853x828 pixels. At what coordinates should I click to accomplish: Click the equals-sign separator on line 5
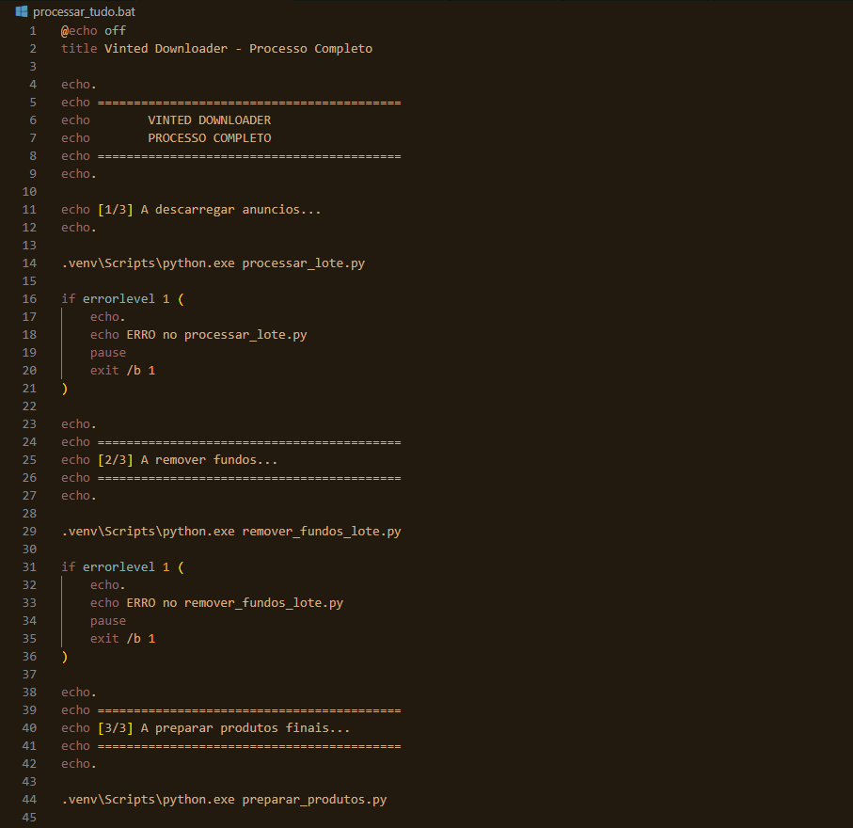click(x=249, y=103)
